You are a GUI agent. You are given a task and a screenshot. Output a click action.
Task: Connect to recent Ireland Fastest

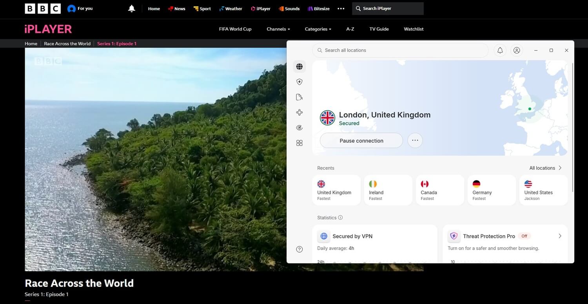pos(388,190)
